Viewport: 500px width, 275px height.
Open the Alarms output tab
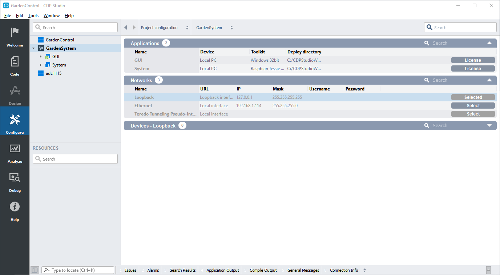point(153,270)
